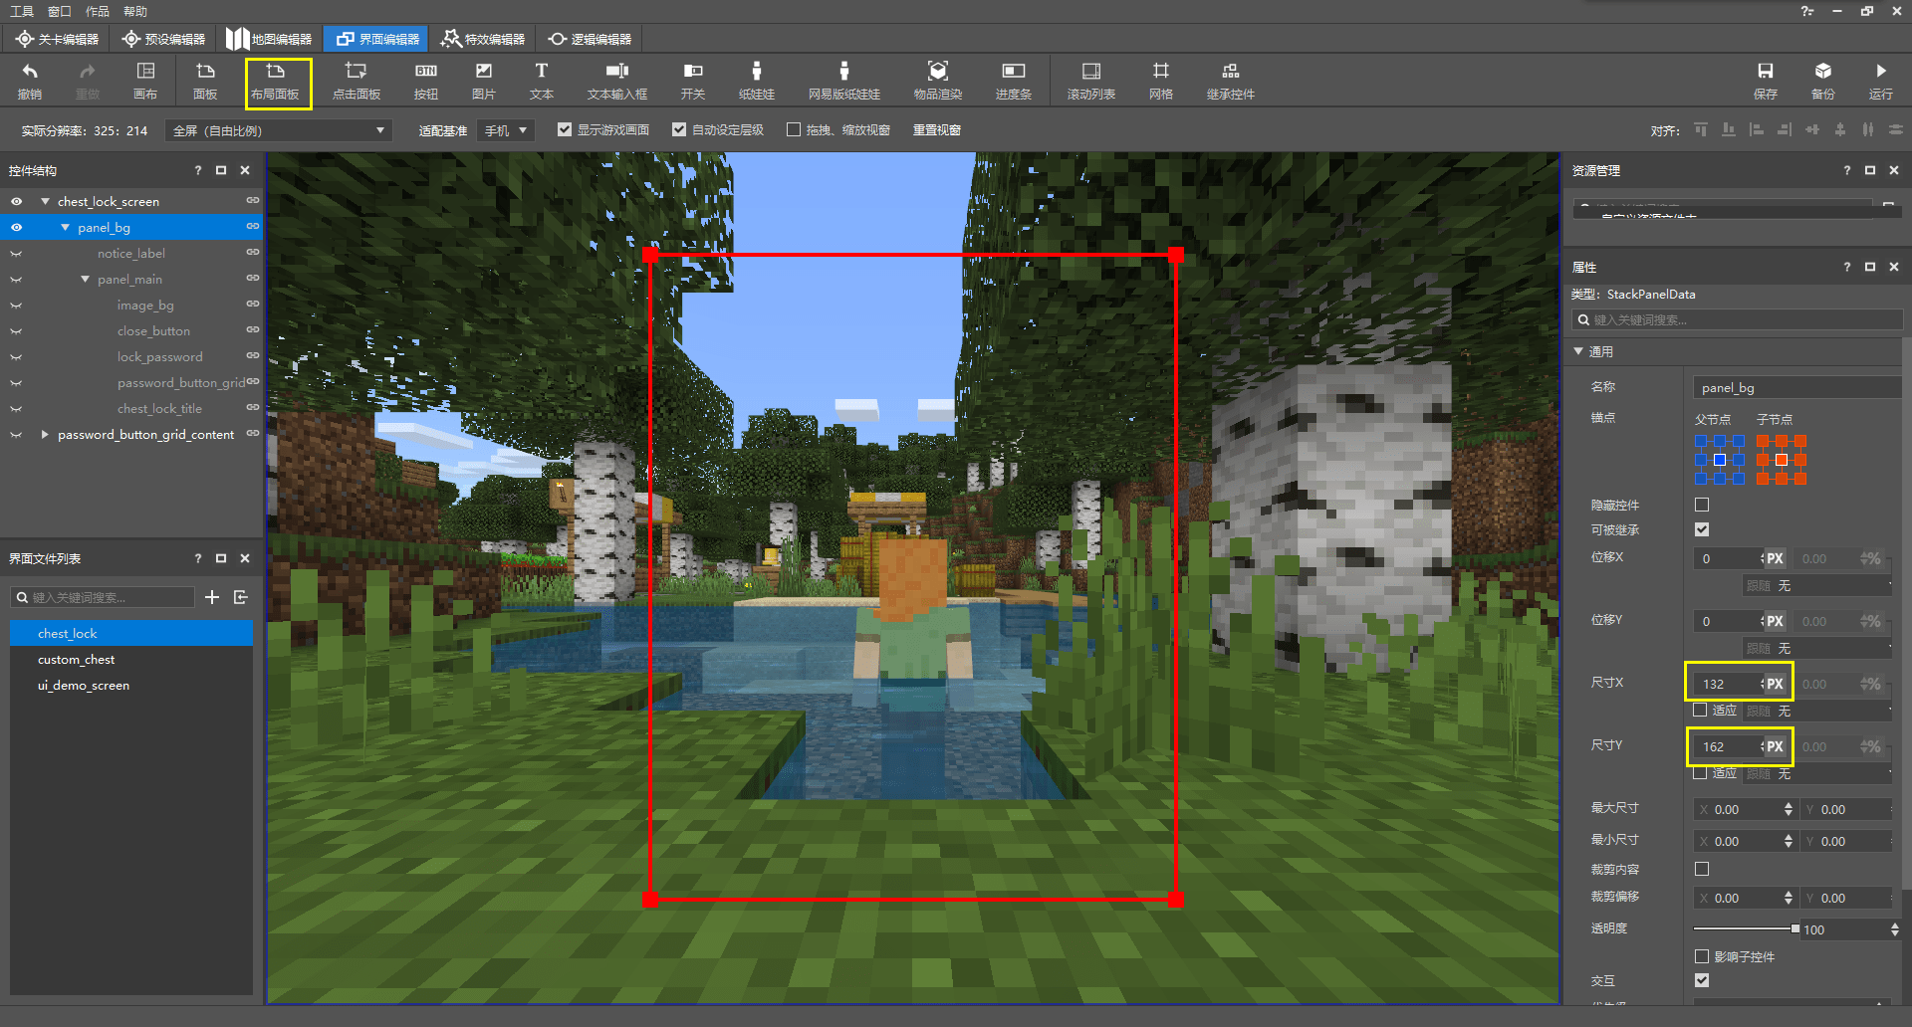Screen dimensions: 1912x1027
Task: Open ui_demo_screen in file list
Action: tap(131, 685)
